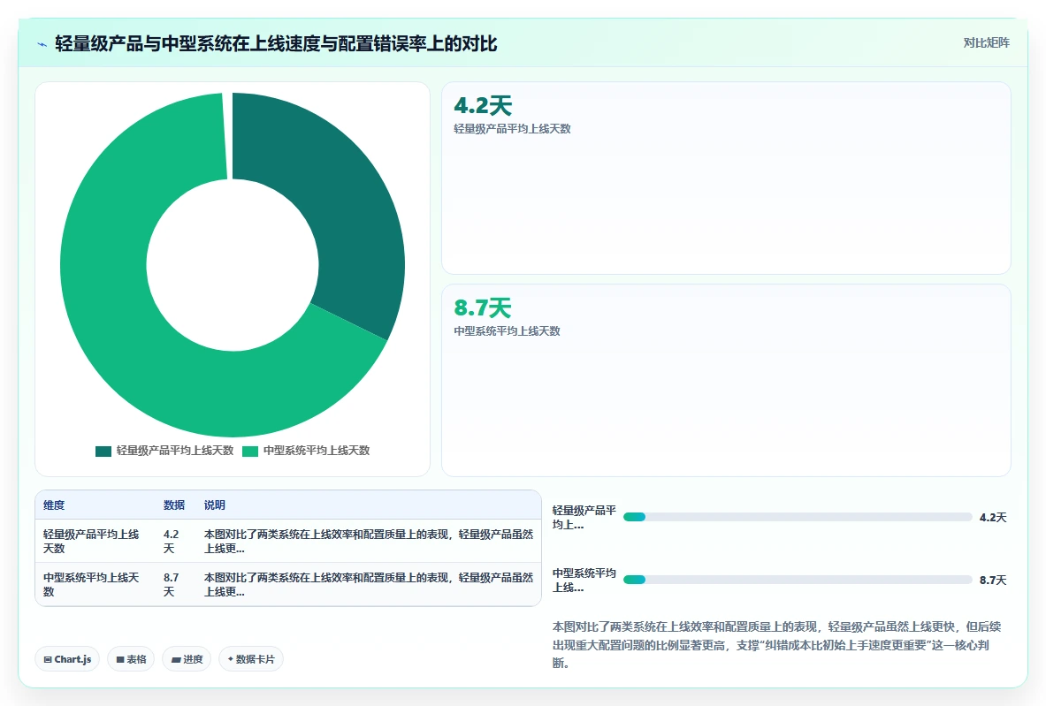Click the first row's description cell
This screenshot has height=706, width=1046.
(x=368, y=542)
